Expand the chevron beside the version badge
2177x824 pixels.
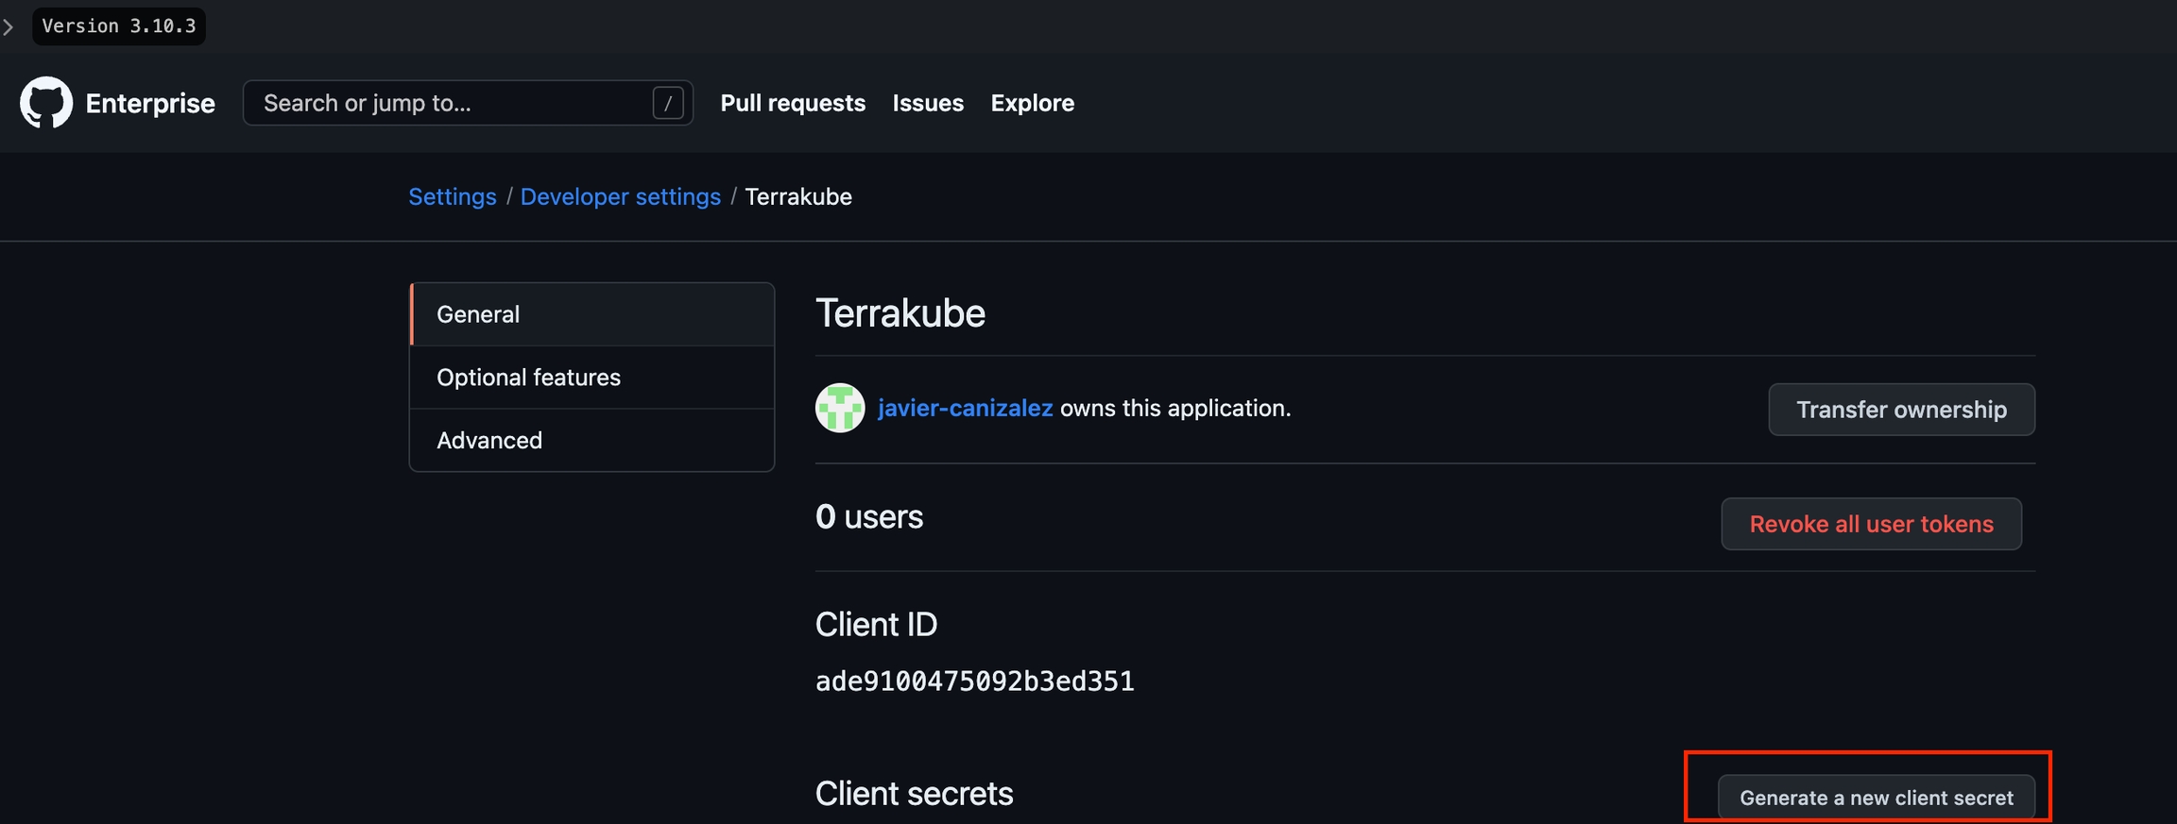click(x=9, y=26)
